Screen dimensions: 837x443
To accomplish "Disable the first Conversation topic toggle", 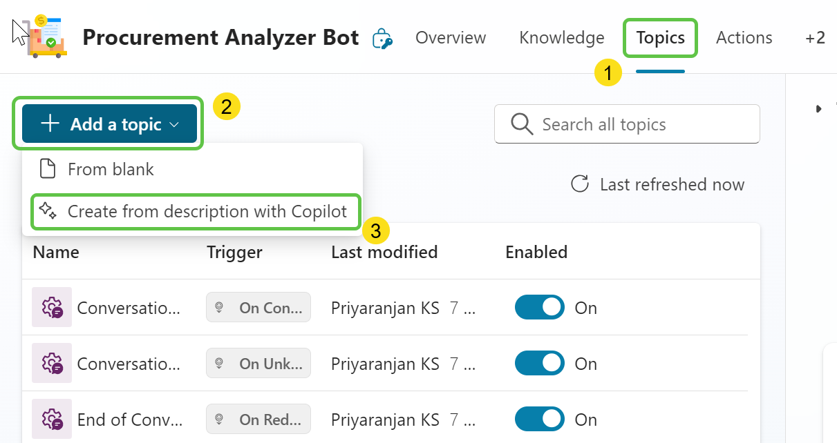I will [x=539, y=308].
